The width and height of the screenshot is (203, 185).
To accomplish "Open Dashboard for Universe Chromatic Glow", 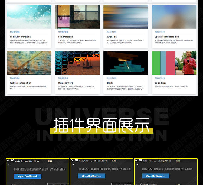I will [x=28, y=176].
